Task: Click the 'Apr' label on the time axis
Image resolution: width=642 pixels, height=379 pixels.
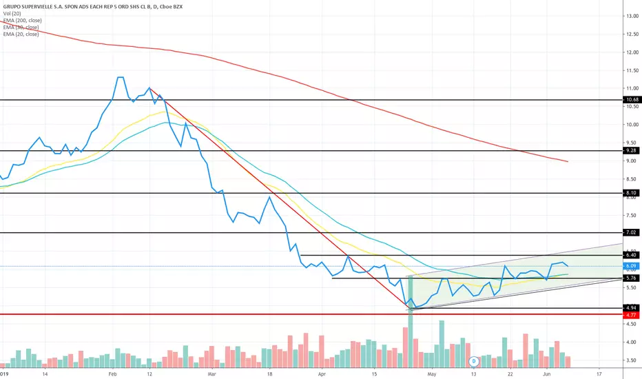Action: pyautogui.click(x=322, y=373)
